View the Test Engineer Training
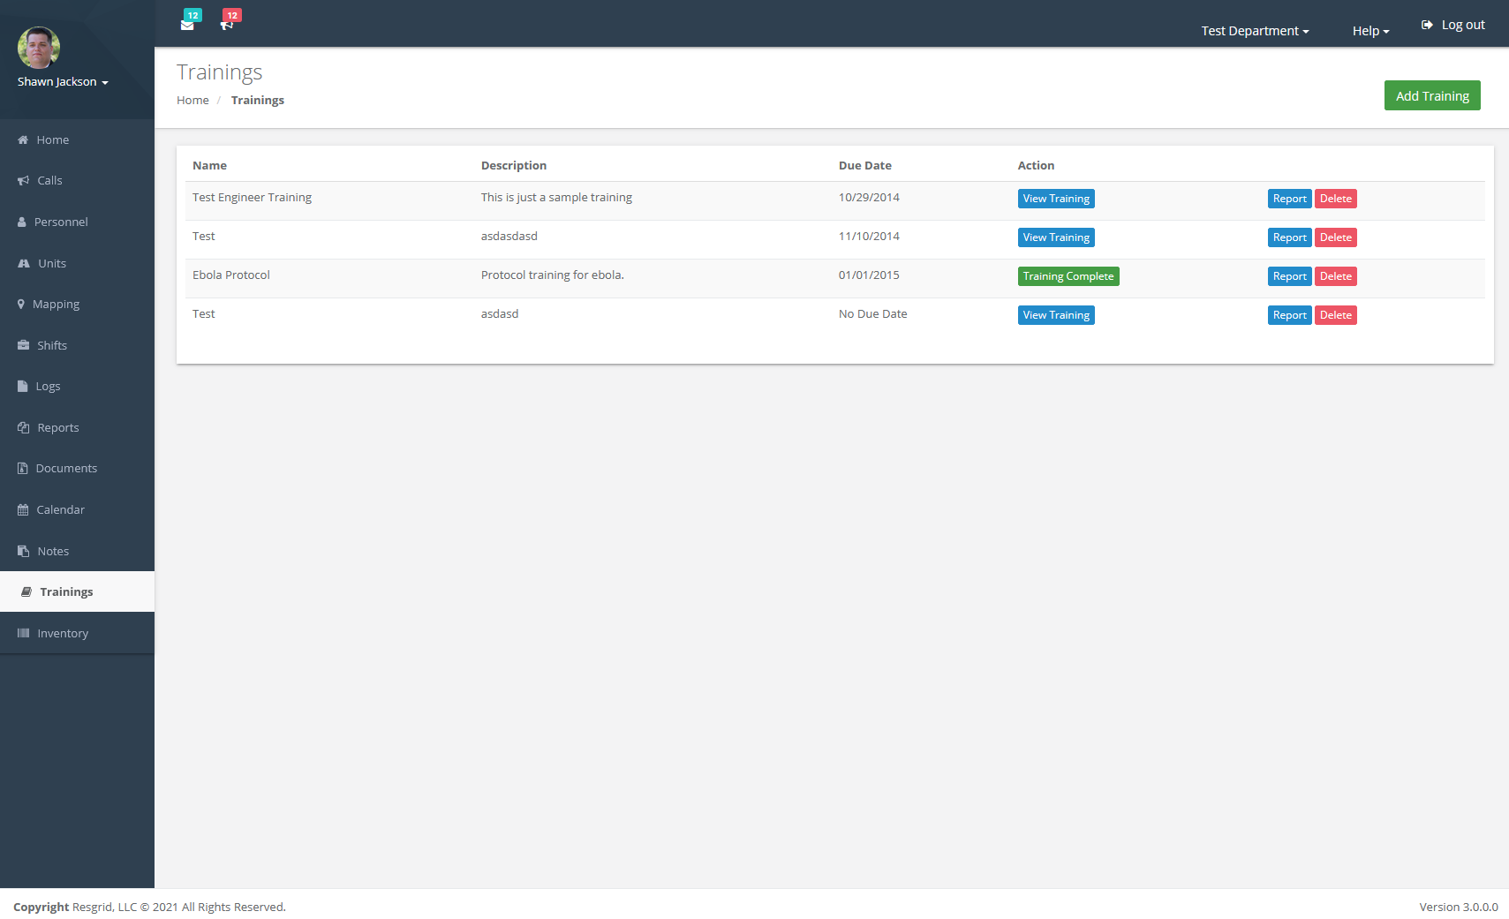This screenshot has height=919, width=1509. tap(1056, 199)
